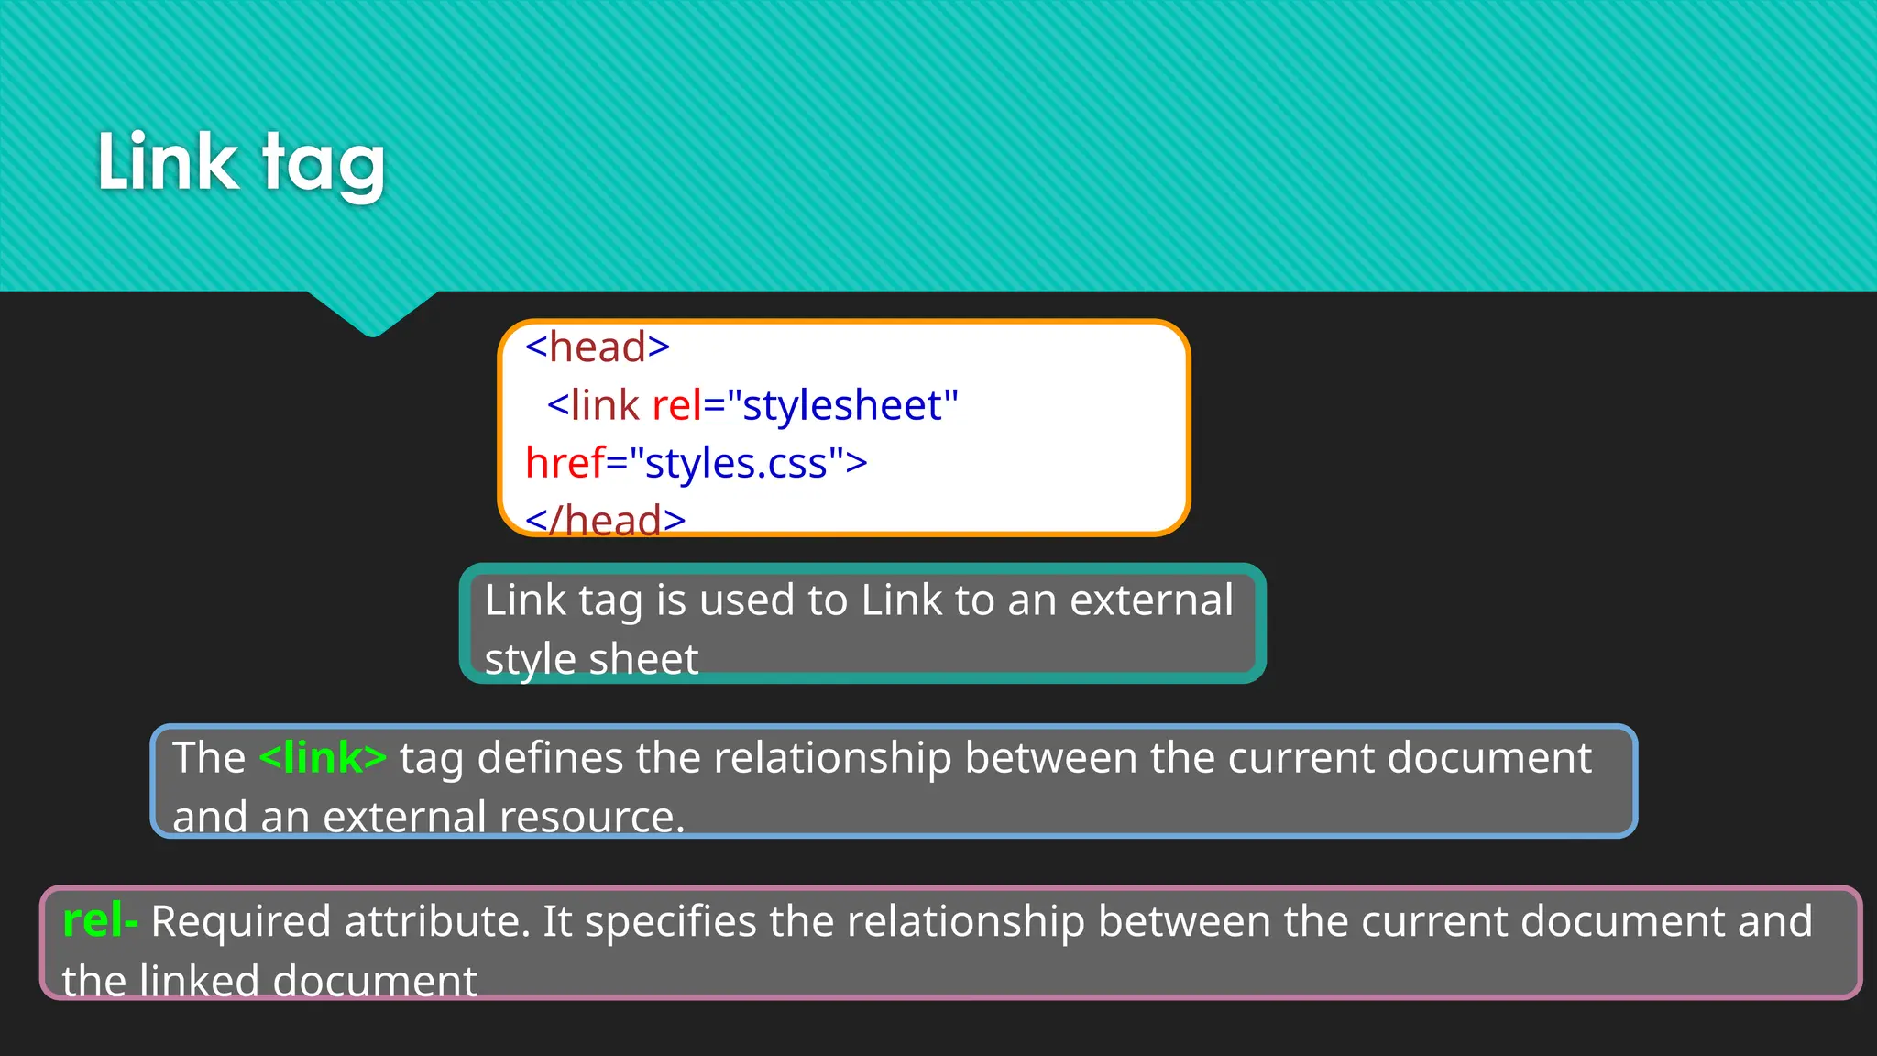1877x1056 pixels.
Task: Select the </head> closing tag line
Action: point(606,520)
